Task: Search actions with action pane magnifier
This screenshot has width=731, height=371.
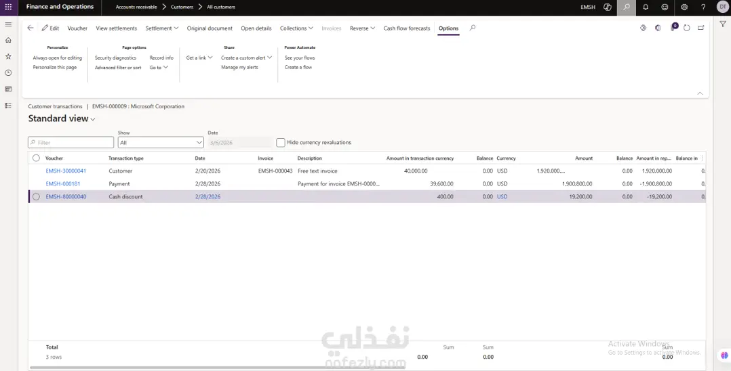Action: [472, 28]
